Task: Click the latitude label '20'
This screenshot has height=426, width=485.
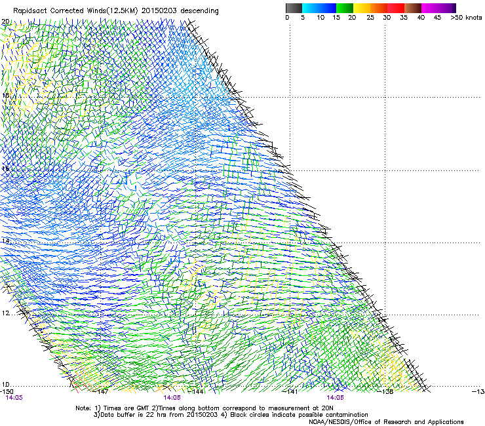Action: click(x=5, y=22)
